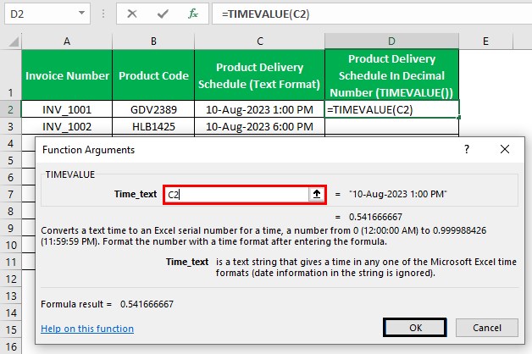
Task: Click the Select All corner triangle
Action: [14, 41]
